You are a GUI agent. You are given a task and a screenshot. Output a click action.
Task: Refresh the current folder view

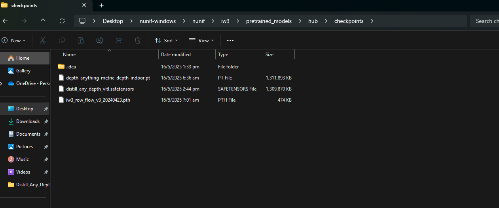click(62, 21)
